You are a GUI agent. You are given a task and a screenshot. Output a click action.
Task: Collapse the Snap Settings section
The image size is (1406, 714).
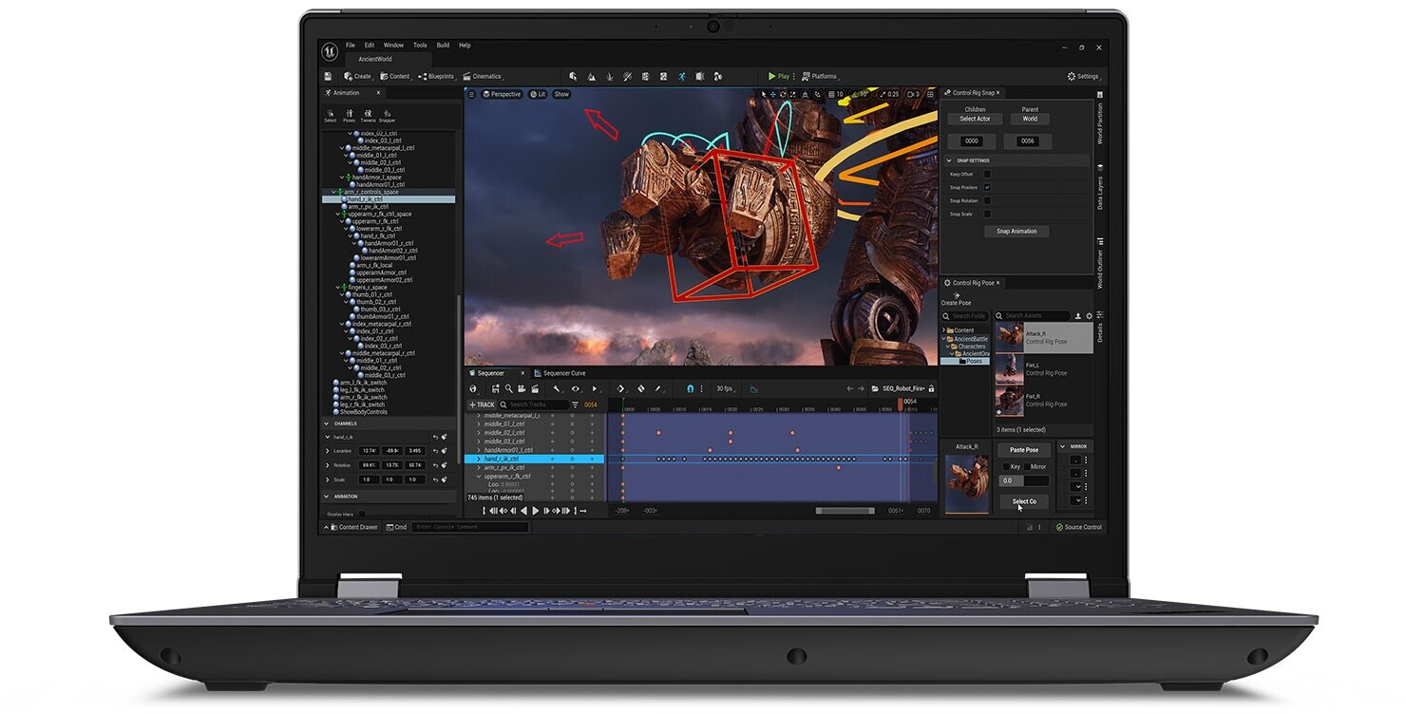coord(949,160)
